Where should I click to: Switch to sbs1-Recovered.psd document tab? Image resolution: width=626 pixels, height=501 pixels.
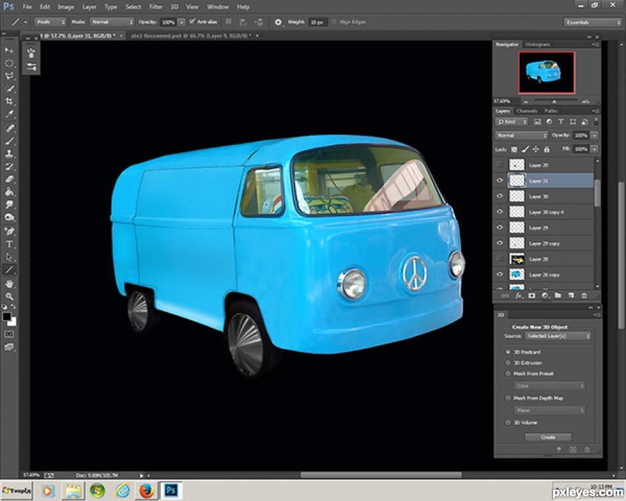pos(191,35)
